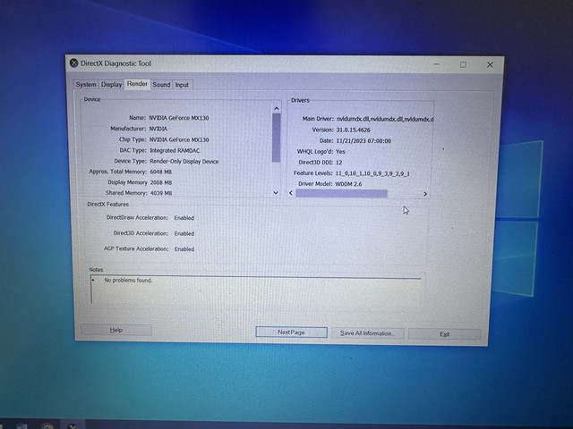
Task: Click the Chrome icon in taskbar
Action: (x=47, y=425)
